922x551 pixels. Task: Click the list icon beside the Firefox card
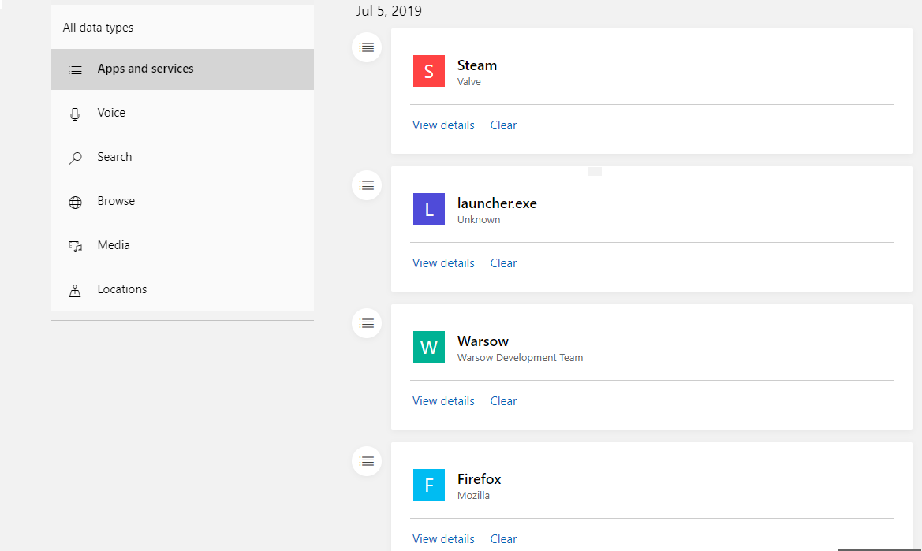coord(367,462)
